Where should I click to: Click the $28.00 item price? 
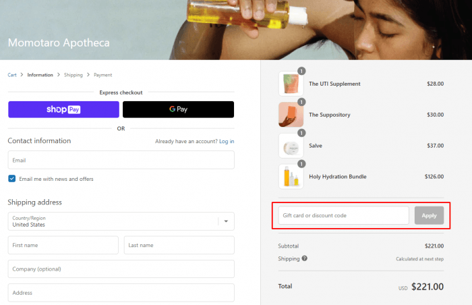436,84
